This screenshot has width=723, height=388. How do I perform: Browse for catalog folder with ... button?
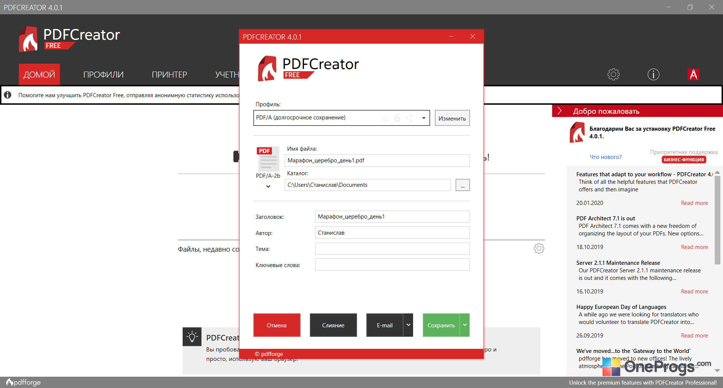click(x=462, y=185)
